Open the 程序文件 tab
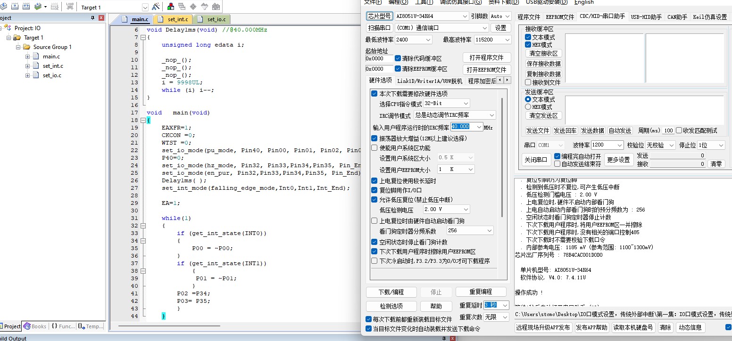Screen dimensions: 732x341 (x=529, y=17)
